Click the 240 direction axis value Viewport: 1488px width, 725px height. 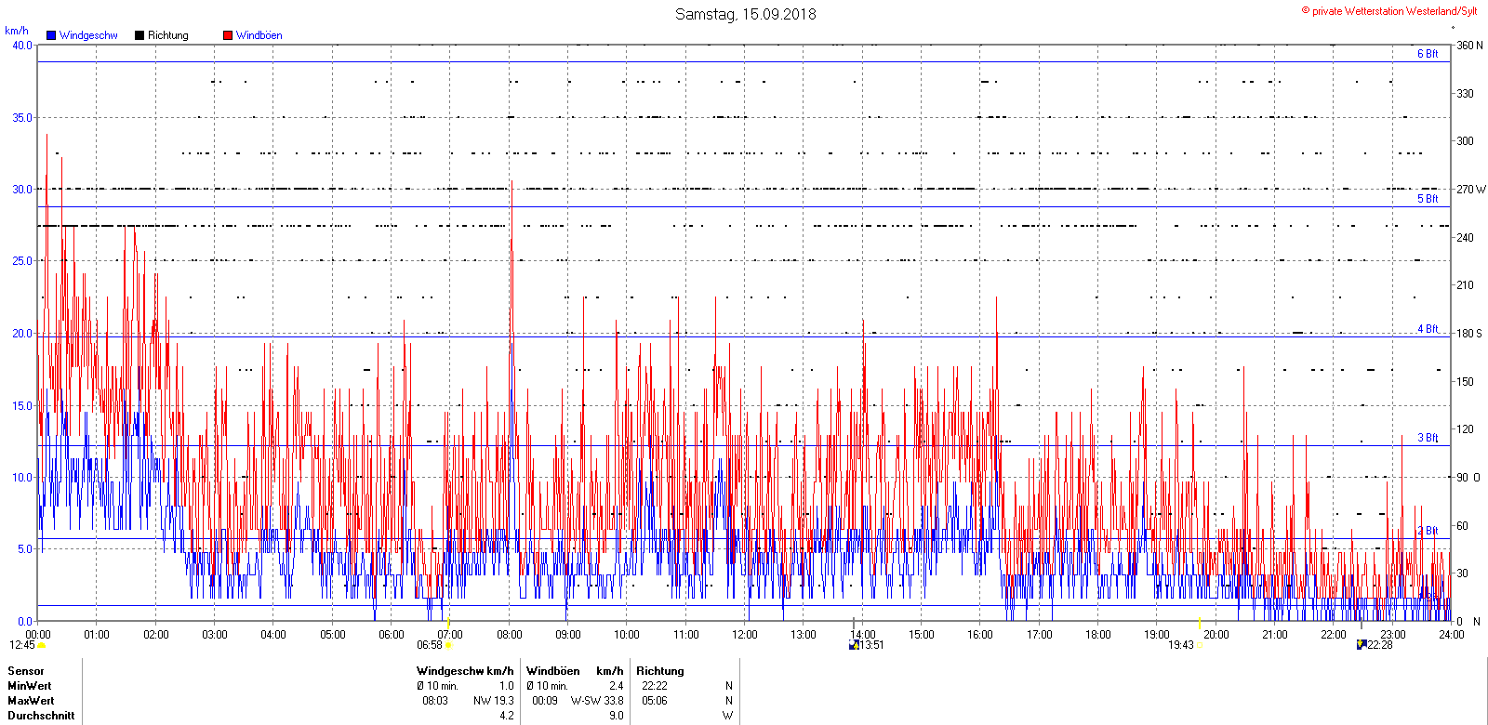(x=1465, y=237)
